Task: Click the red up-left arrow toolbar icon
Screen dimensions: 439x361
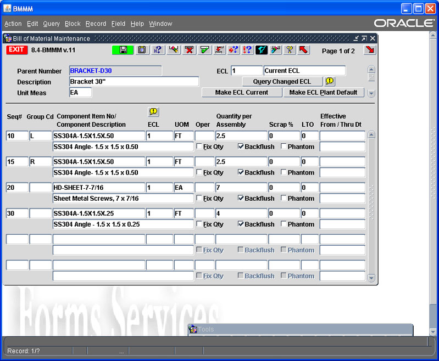Action: tap(303, 50)
